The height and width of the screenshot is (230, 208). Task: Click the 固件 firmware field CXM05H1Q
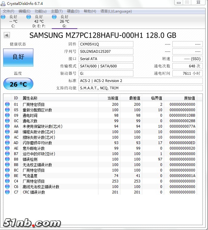(106, 44)
